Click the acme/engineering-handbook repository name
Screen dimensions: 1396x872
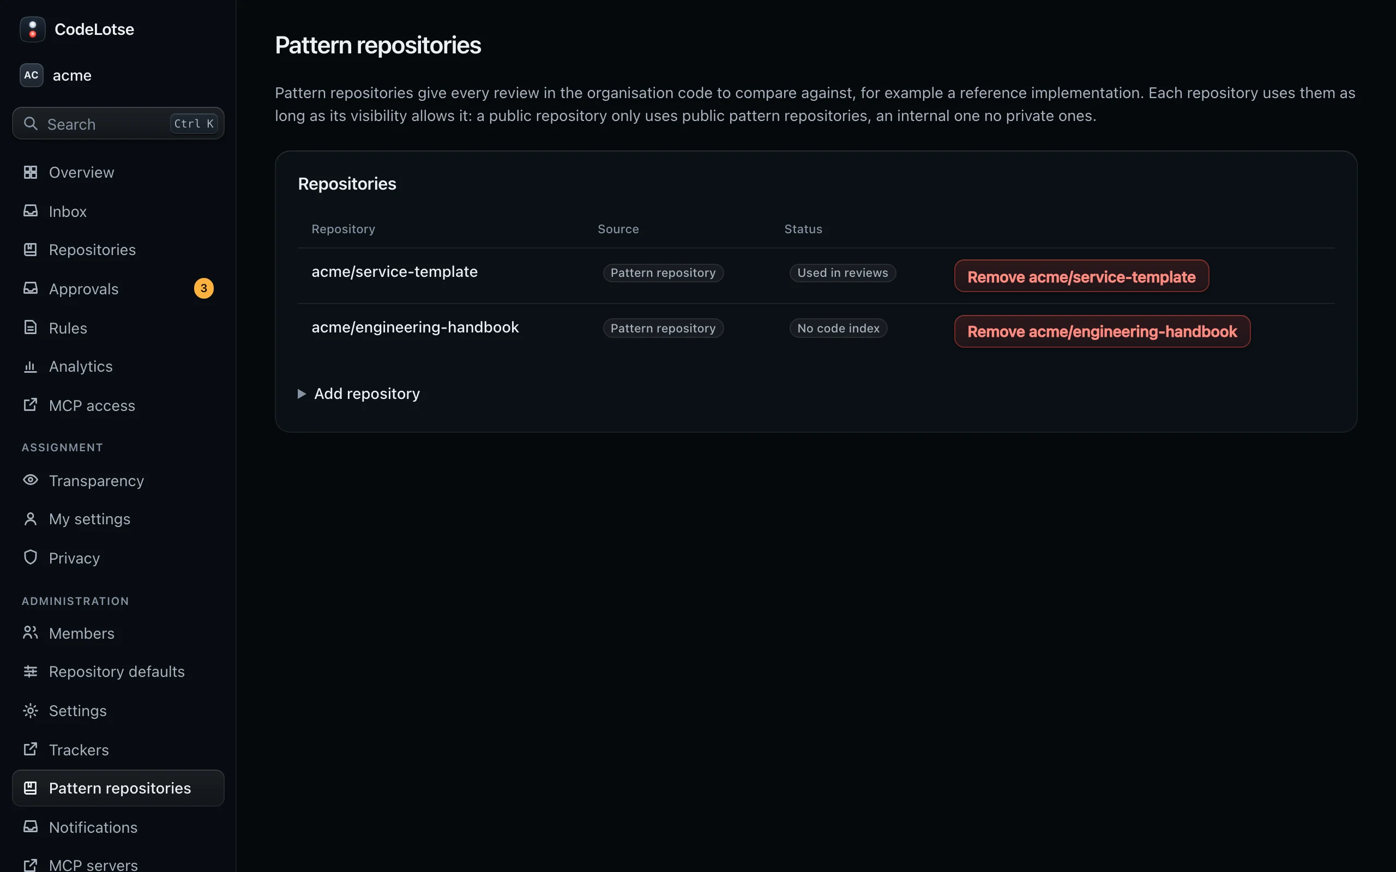tap(416, 327)
